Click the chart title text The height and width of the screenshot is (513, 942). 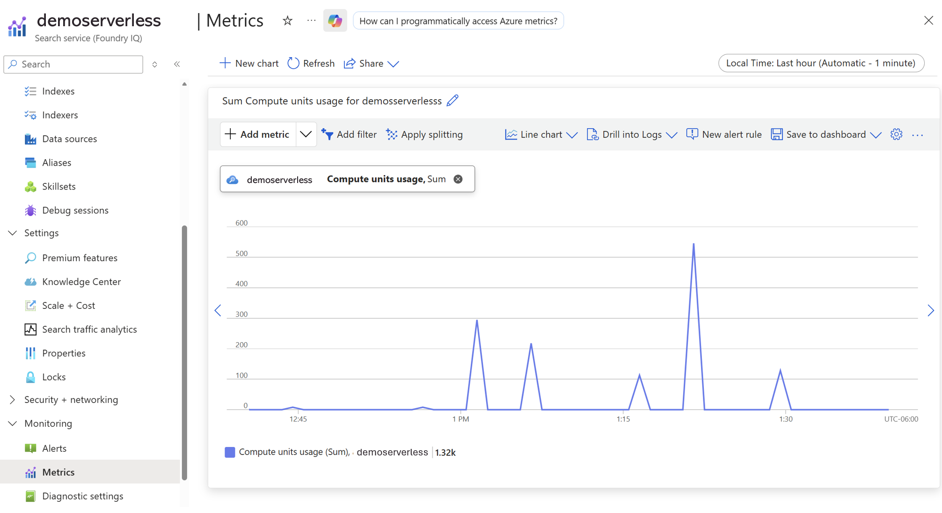click(332, 101)
